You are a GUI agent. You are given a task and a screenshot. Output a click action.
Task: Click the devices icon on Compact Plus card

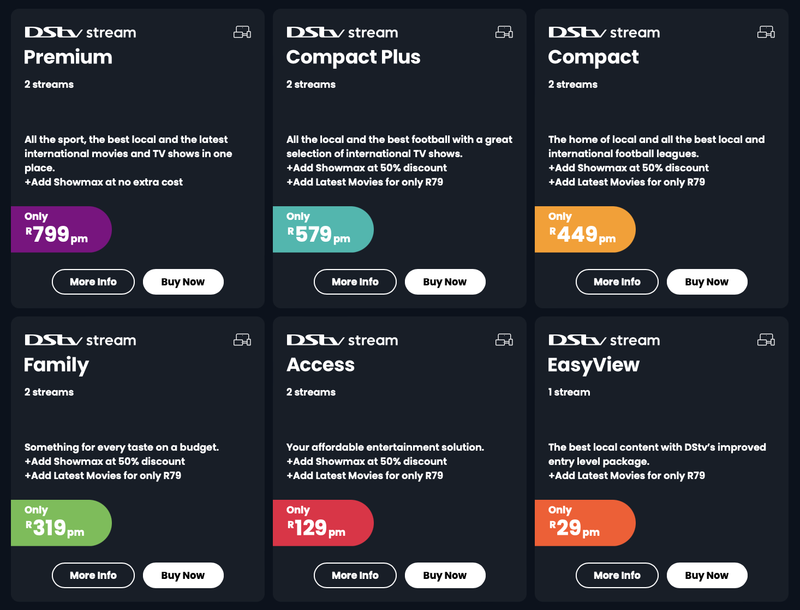[x=504, y=32]
